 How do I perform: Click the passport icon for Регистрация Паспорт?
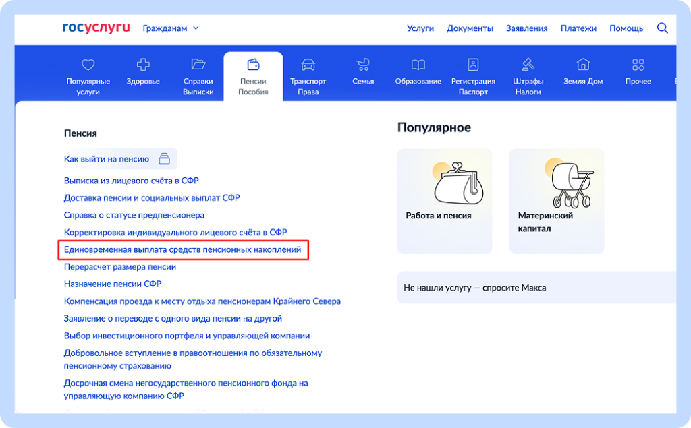pyautogui.click(x=473, y=65)
